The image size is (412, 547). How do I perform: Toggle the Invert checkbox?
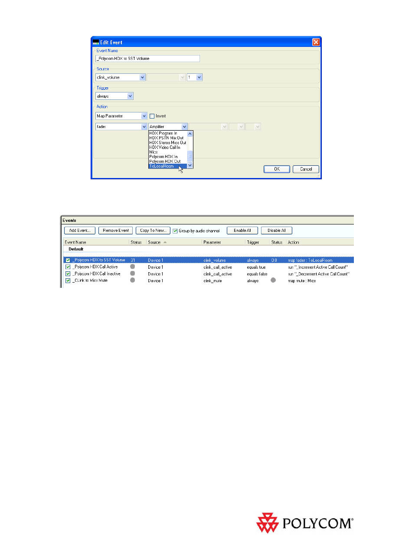[x=152, y=116]
